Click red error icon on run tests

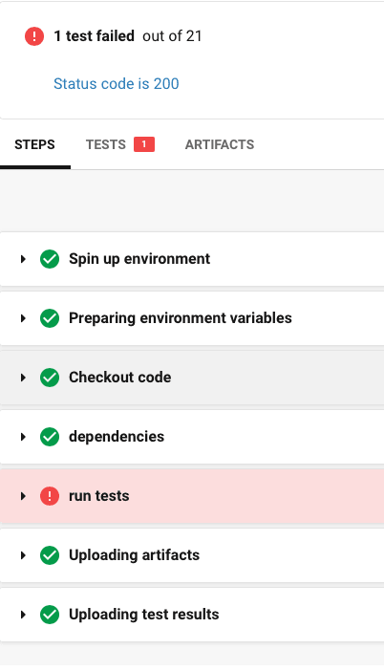(50, 496)
